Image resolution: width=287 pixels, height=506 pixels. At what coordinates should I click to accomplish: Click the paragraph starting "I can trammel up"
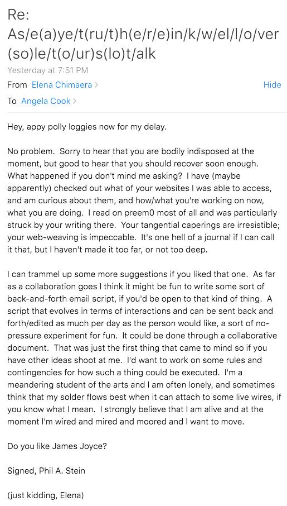(x=142, y=348)
